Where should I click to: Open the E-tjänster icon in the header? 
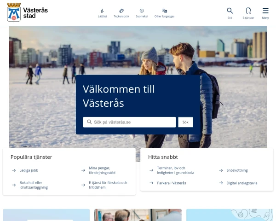pyautogui.click(x=248, y=11)
